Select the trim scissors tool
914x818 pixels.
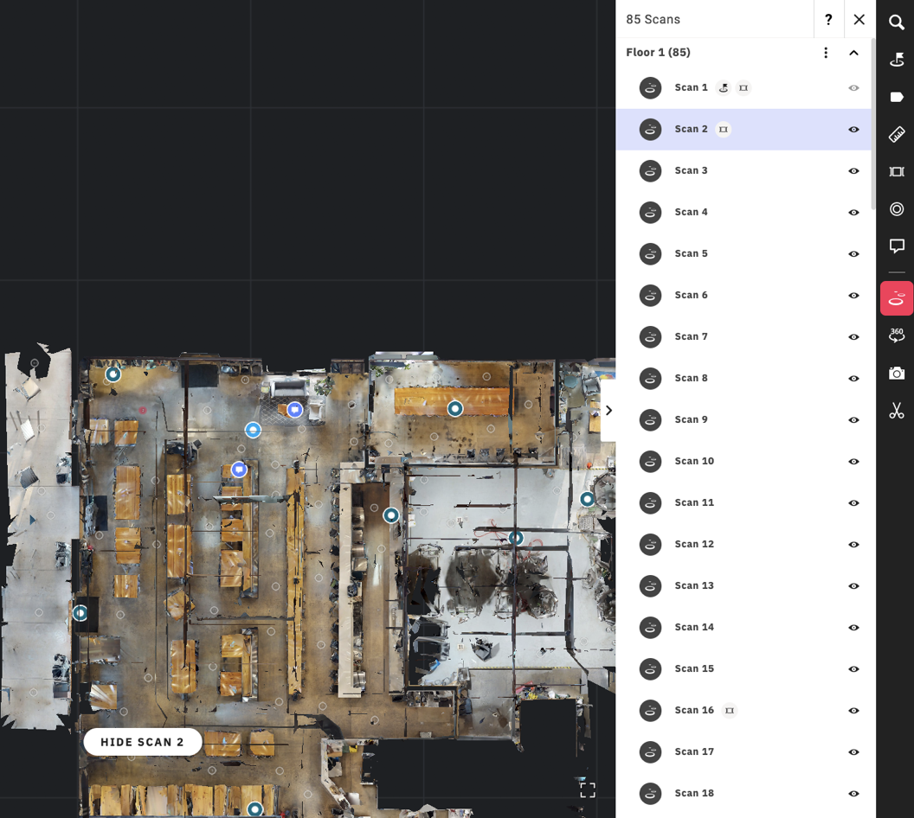(897, 411)
